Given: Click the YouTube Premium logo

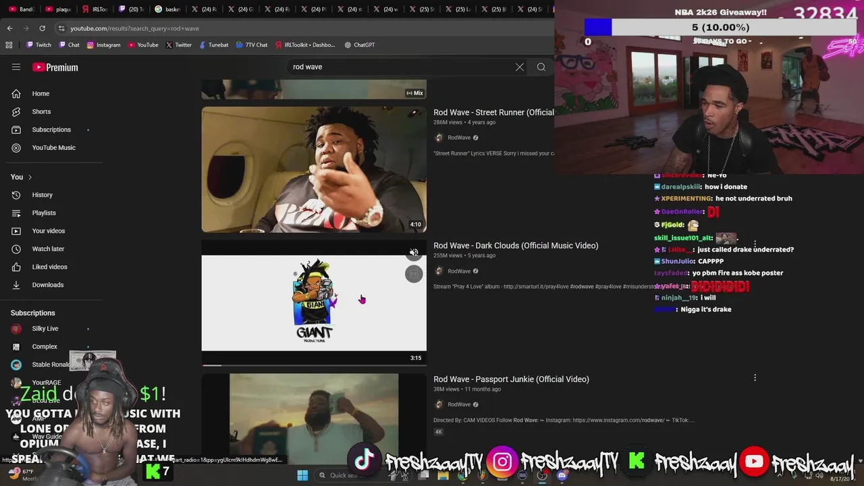Looking at the screenshot, I should (55, 67).
